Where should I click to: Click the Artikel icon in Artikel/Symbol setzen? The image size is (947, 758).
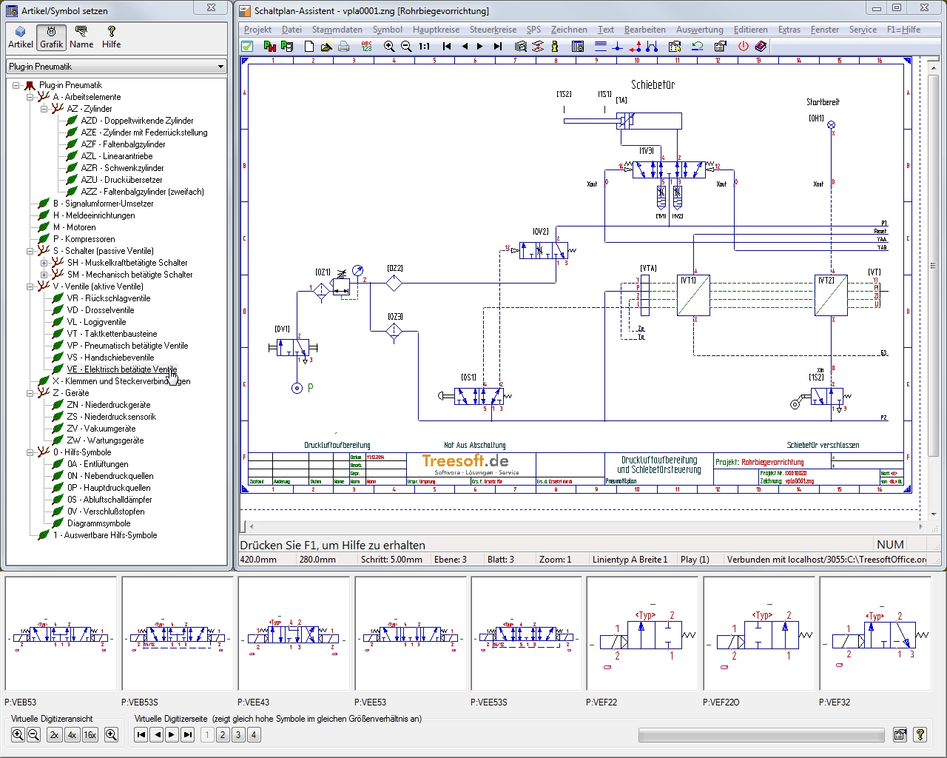21,37
